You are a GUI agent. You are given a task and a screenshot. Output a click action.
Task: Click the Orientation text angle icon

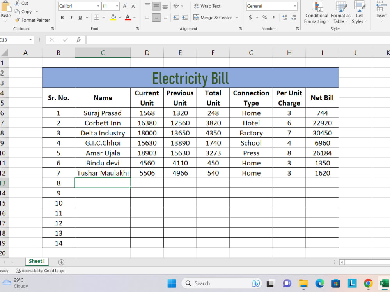point(176,6)
